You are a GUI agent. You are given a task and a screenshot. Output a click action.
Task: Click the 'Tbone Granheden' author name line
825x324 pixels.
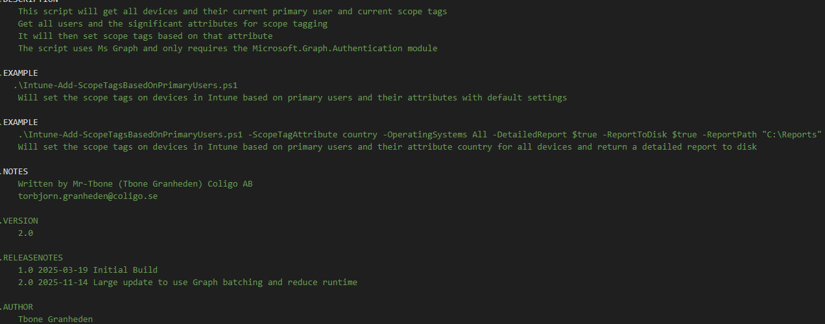point(55,319)
